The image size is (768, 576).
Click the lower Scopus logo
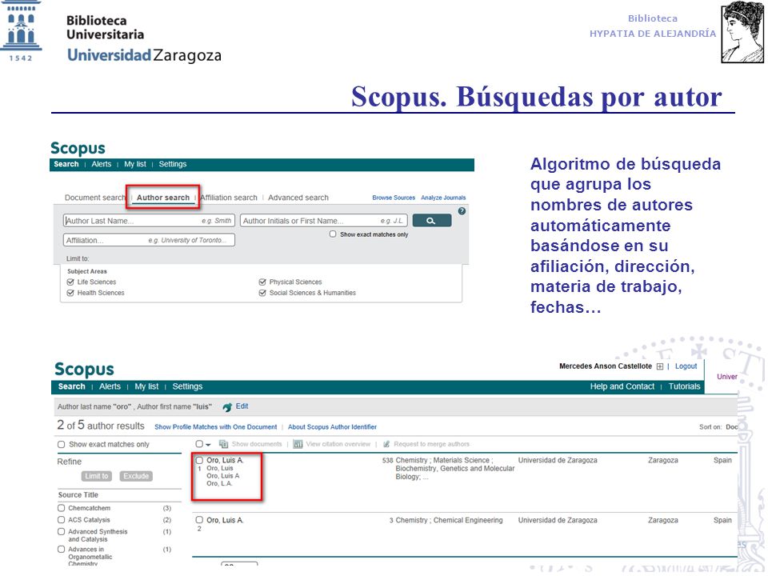pyautogui.click(x=84, y=370)
